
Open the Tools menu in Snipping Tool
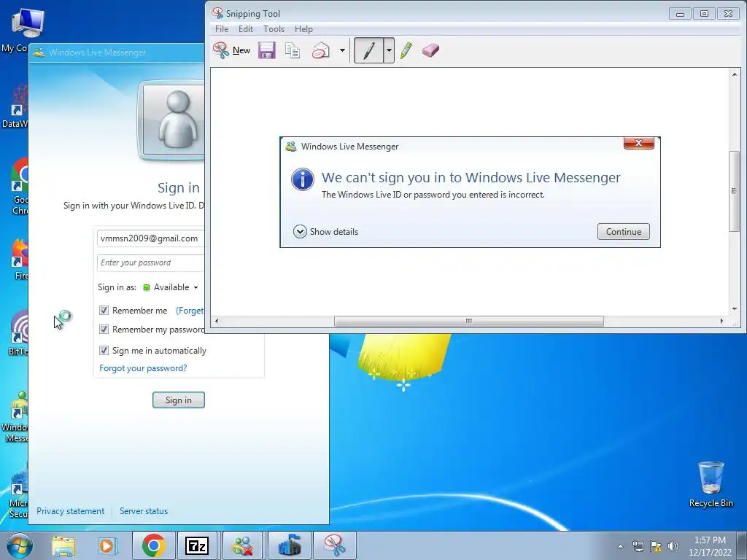coord(274,29)
